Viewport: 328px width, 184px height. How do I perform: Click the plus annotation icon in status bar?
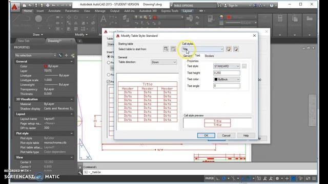(287, 178)
